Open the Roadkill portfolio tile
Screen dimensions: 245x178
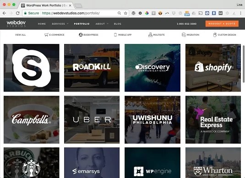click(92, 68)
